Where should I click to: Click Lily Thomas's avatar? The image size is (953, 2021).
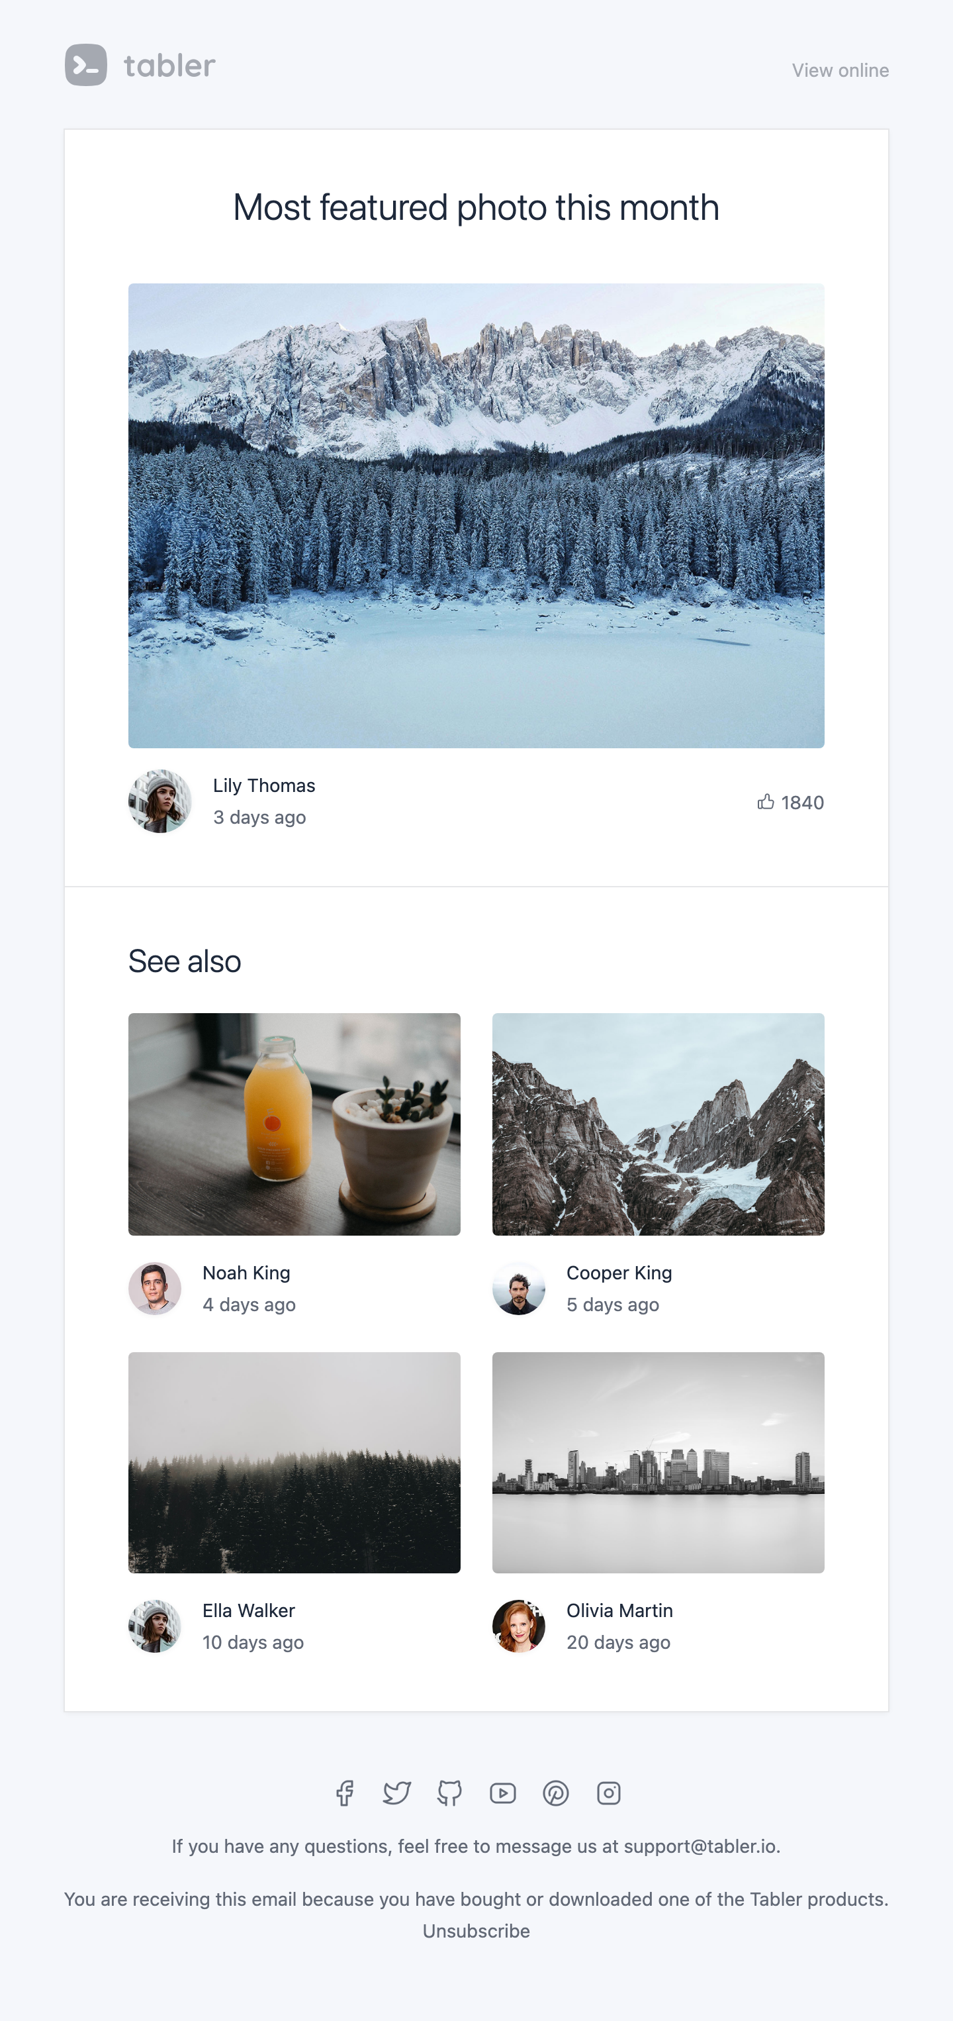pos(160,801)
